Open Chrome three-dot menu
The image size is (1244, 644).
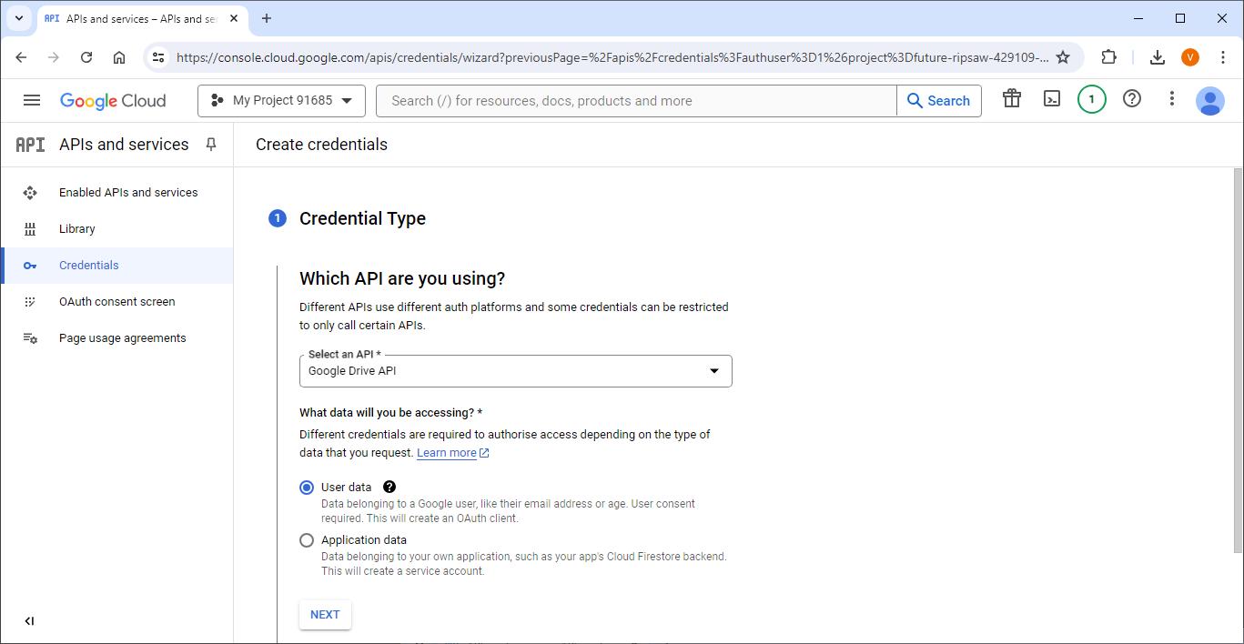click(1223, 57)
